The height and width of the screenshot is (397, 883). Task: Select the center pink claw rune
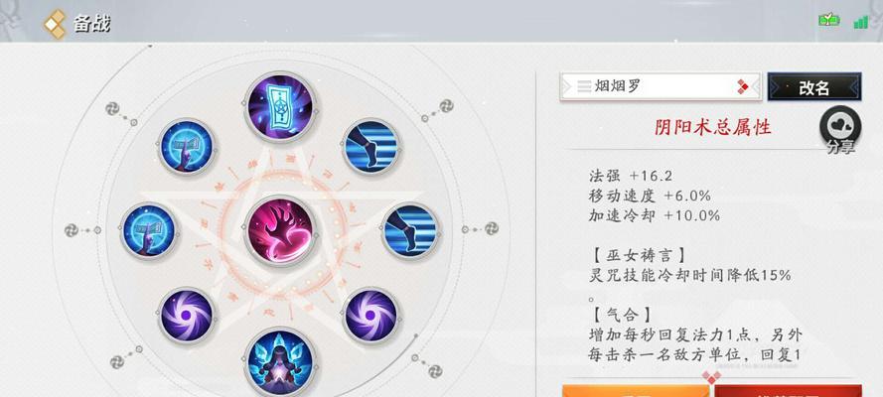(x=280, y=231)
